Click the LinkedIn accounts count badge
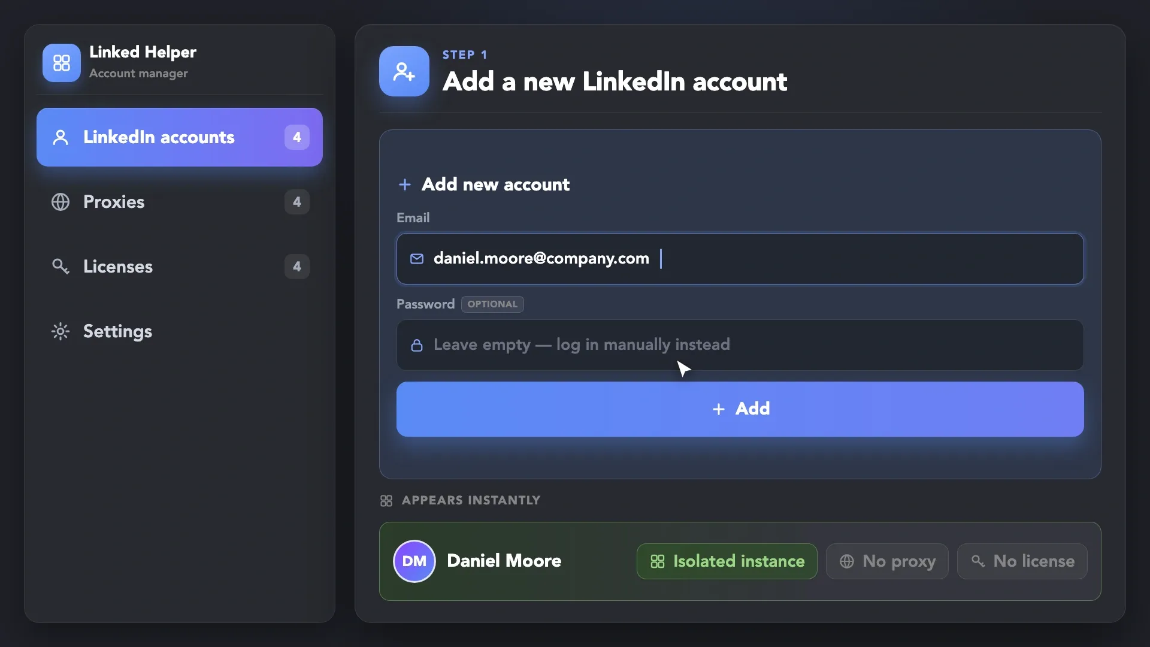 coord(297,137)
